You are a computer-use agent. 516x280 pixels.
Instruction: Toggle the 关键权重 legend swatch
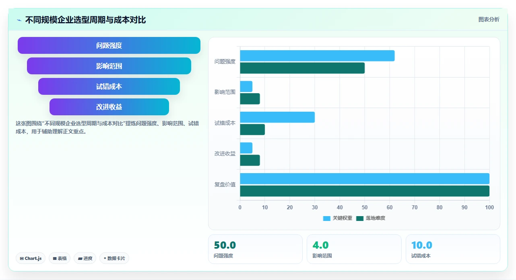point(326,219)
